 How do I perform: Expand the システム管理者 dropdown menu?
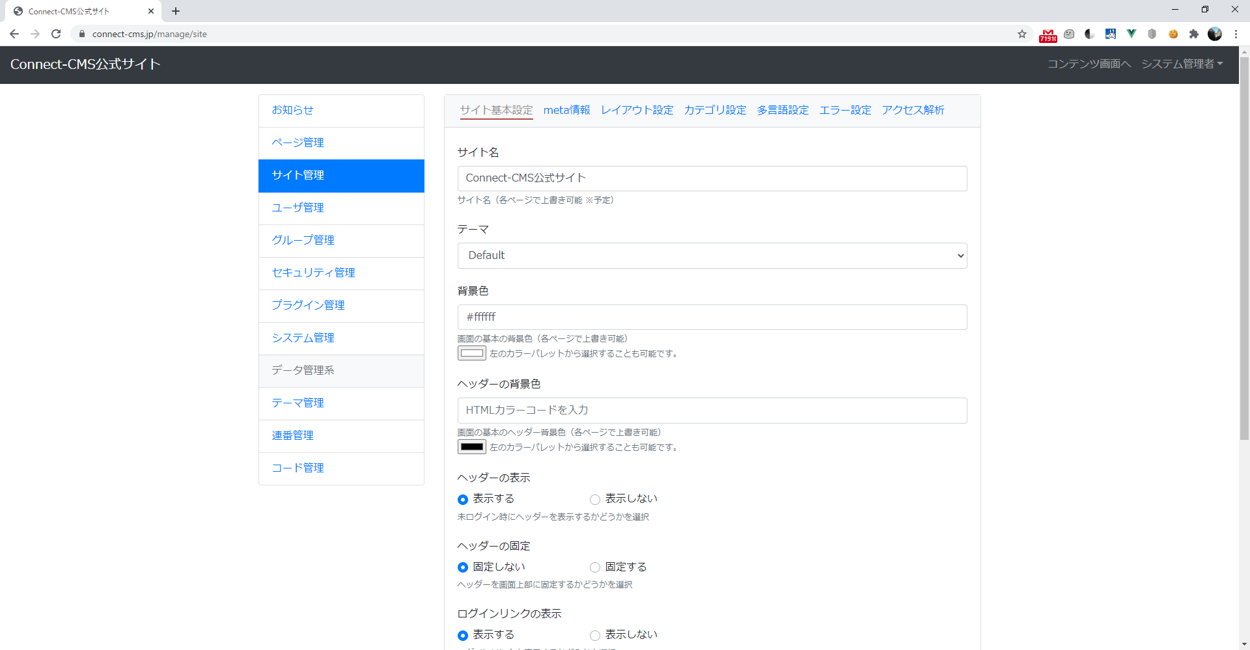point(1182,64)
